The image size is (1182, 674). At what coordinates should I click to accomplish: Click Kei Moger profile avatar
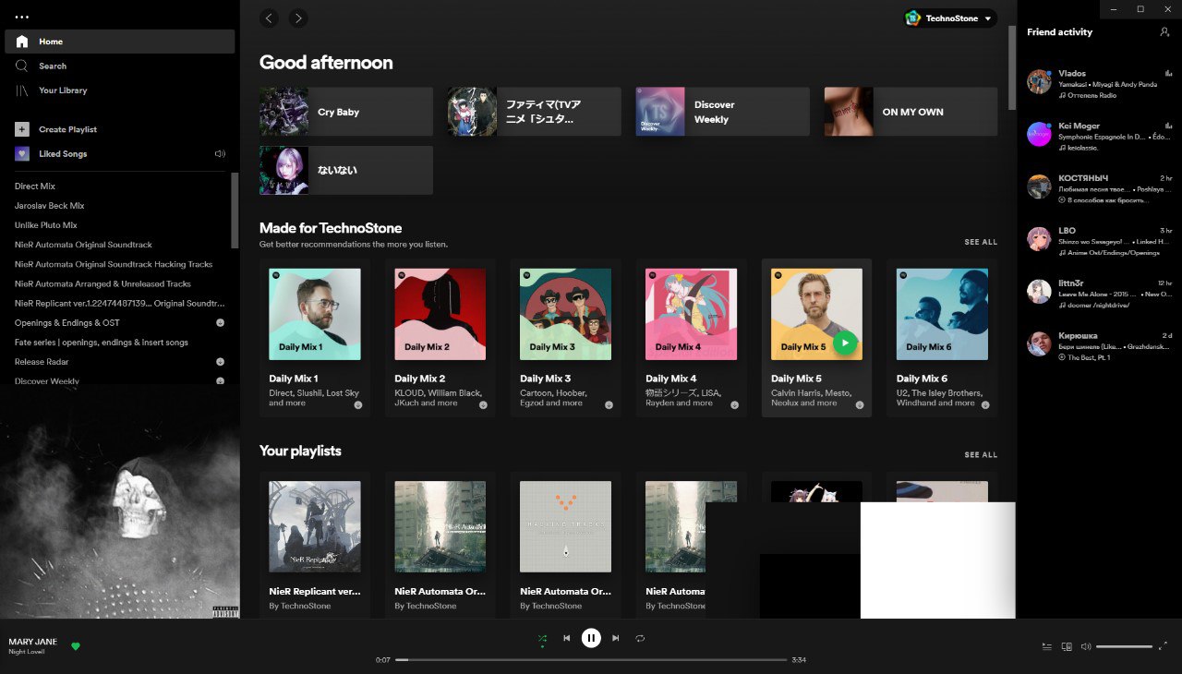(1039, 134)
